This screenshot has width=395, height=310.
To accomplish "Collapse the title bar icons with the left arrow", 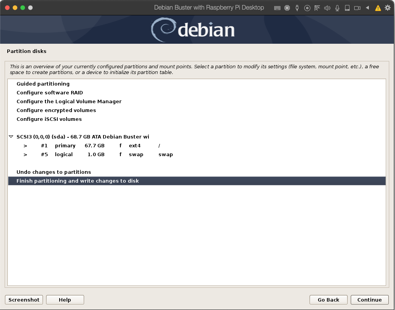I will [367, 8].
